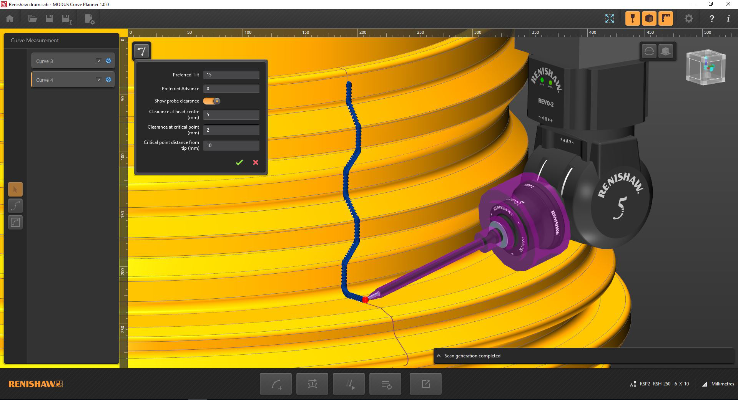
Task: Cancel settings with the red X
Action: point(256,162)
